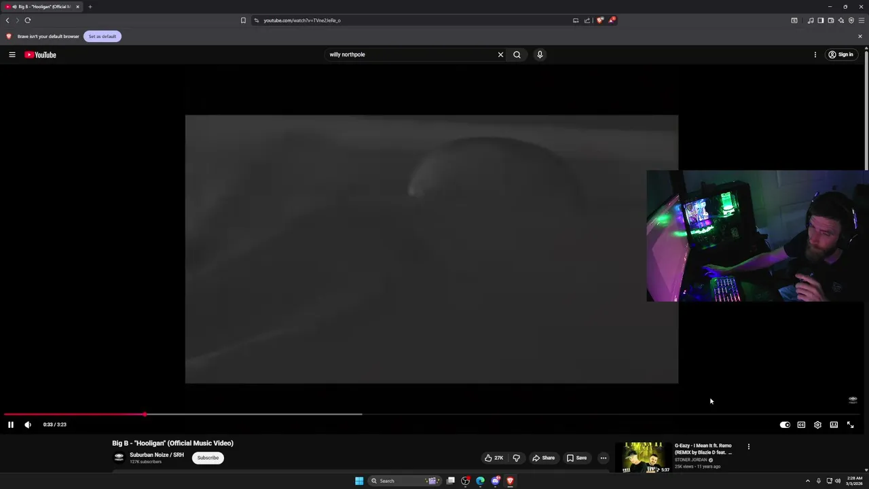Go to YouTube home via the logo
This screenshot has width=869, height=489.
coord(41,54)
